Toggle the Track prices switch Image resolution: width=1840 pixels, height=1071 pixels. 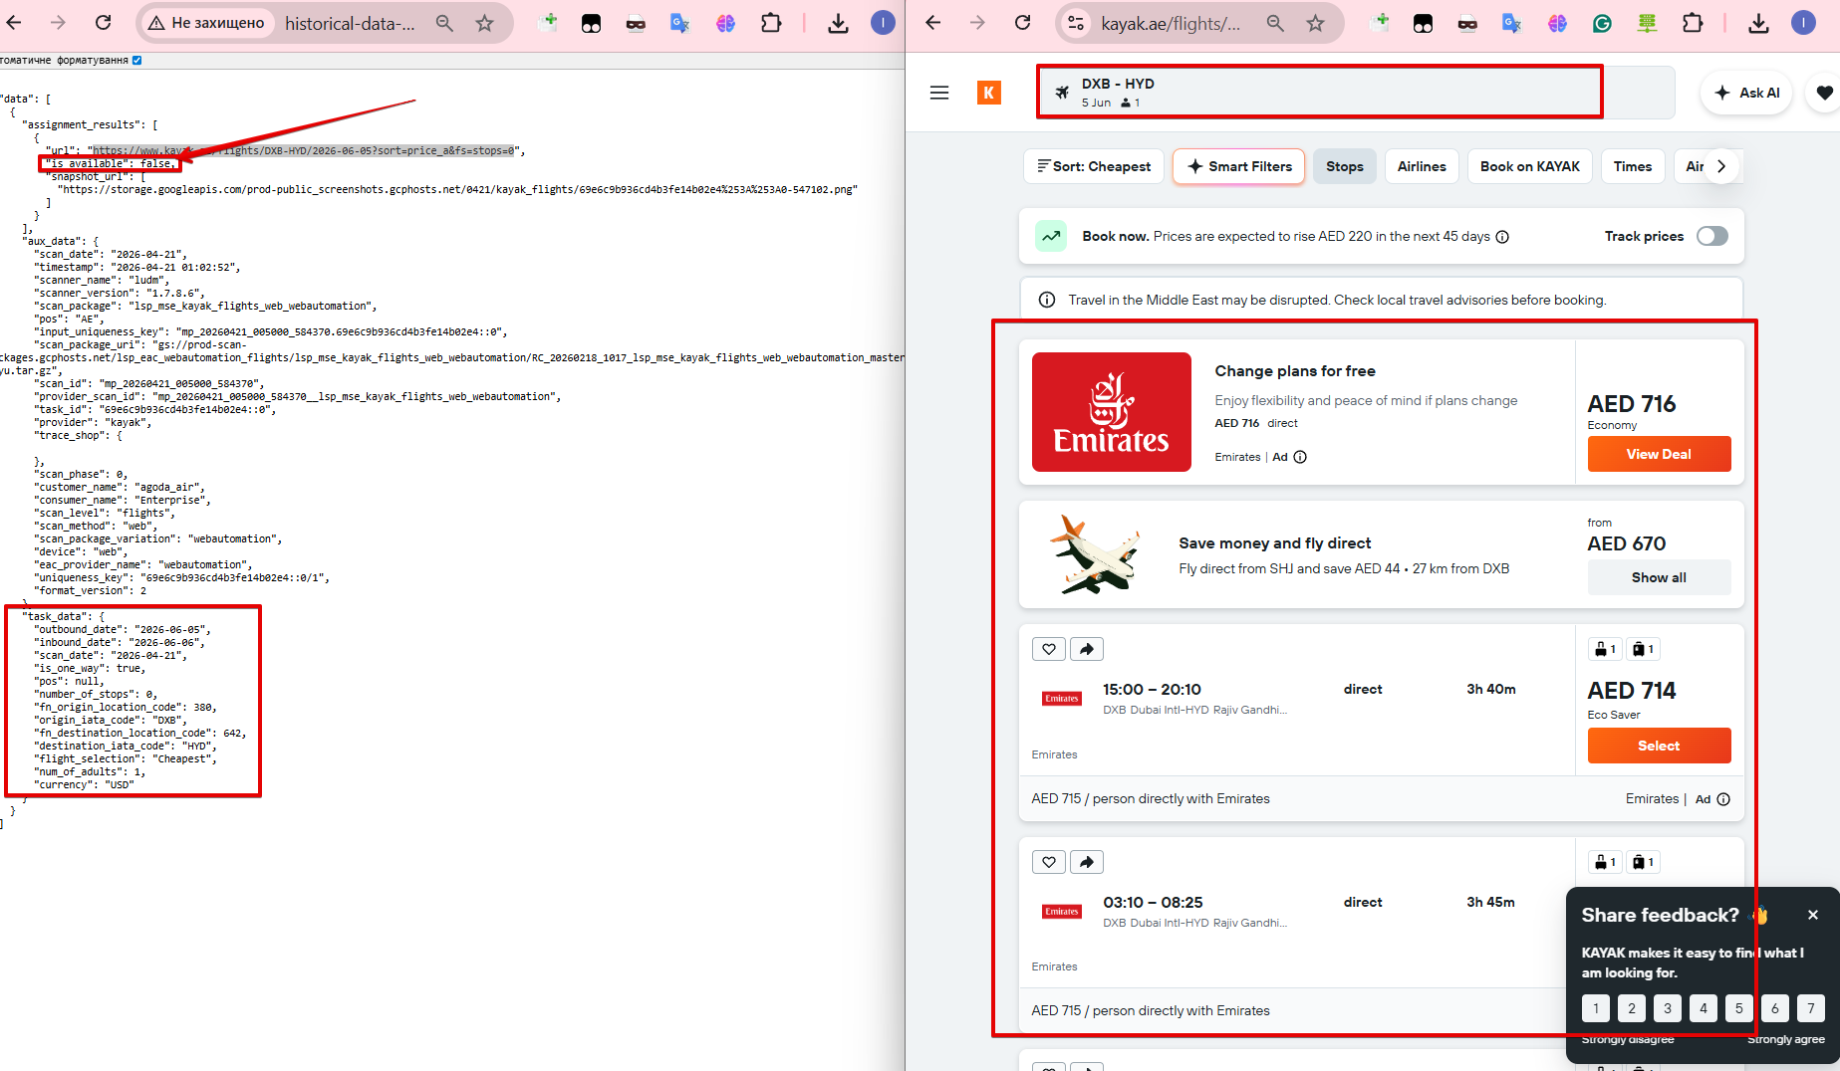pos(1712,236)
